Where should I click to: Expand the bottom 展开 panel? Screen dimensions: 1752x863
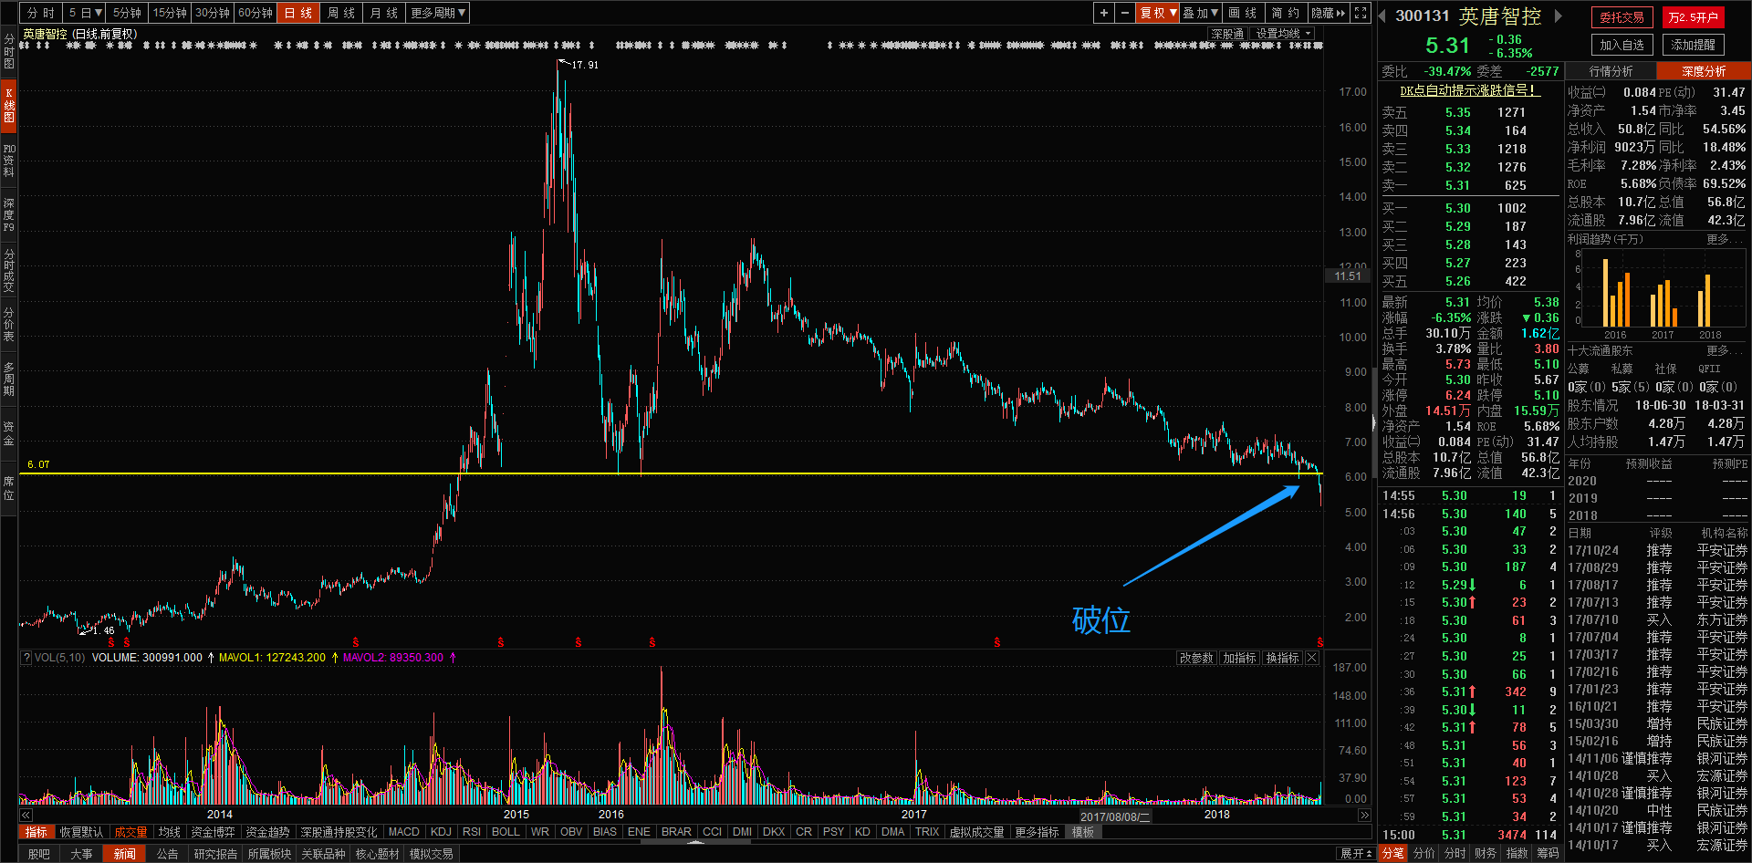(x=1356, y=854)
